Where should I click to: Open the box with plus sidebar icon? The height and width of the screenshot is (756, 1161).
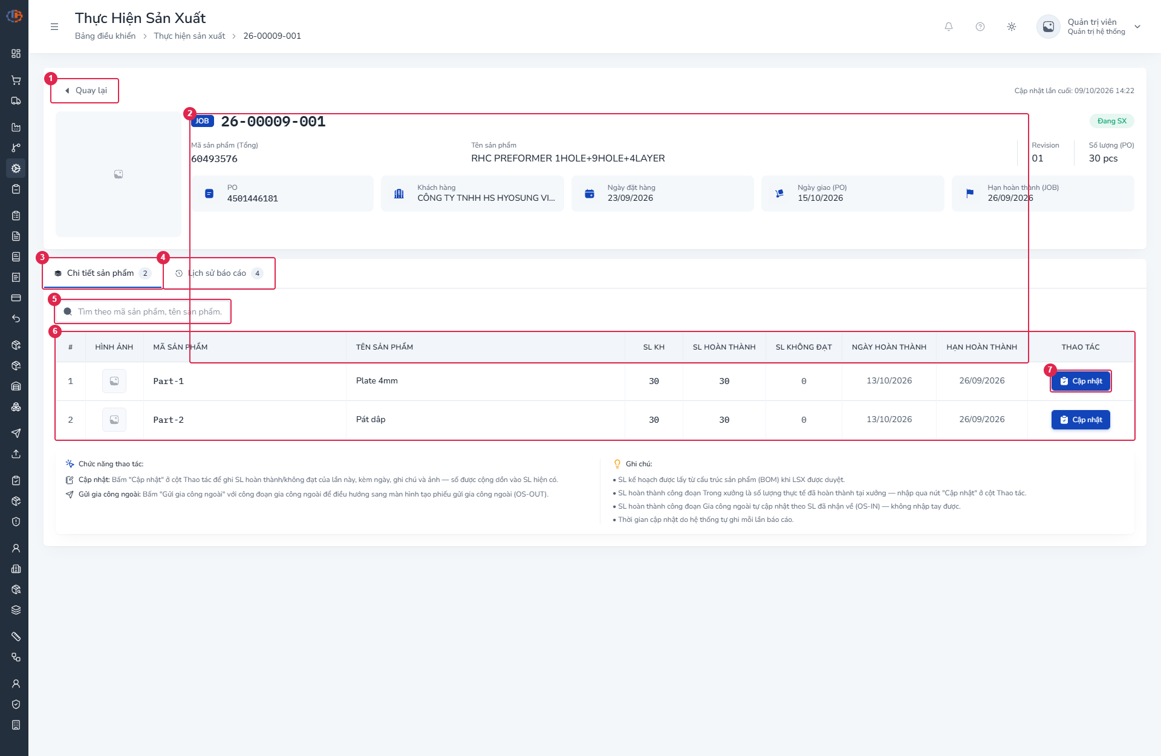(x=16, y=345)
